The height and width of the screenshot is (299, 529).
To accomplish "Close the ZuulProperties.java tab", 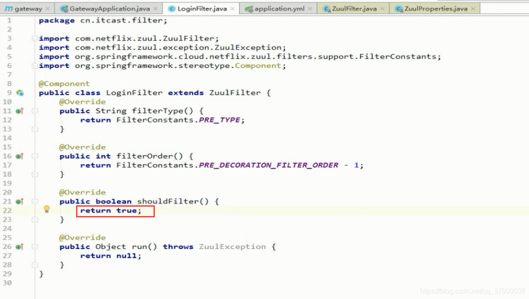I will (x=473, y=9).
